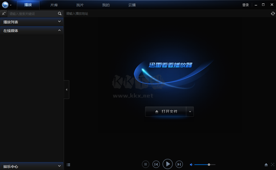
Task: Click the refresh icon beside address bar
Action: click(x=273, y=13)
